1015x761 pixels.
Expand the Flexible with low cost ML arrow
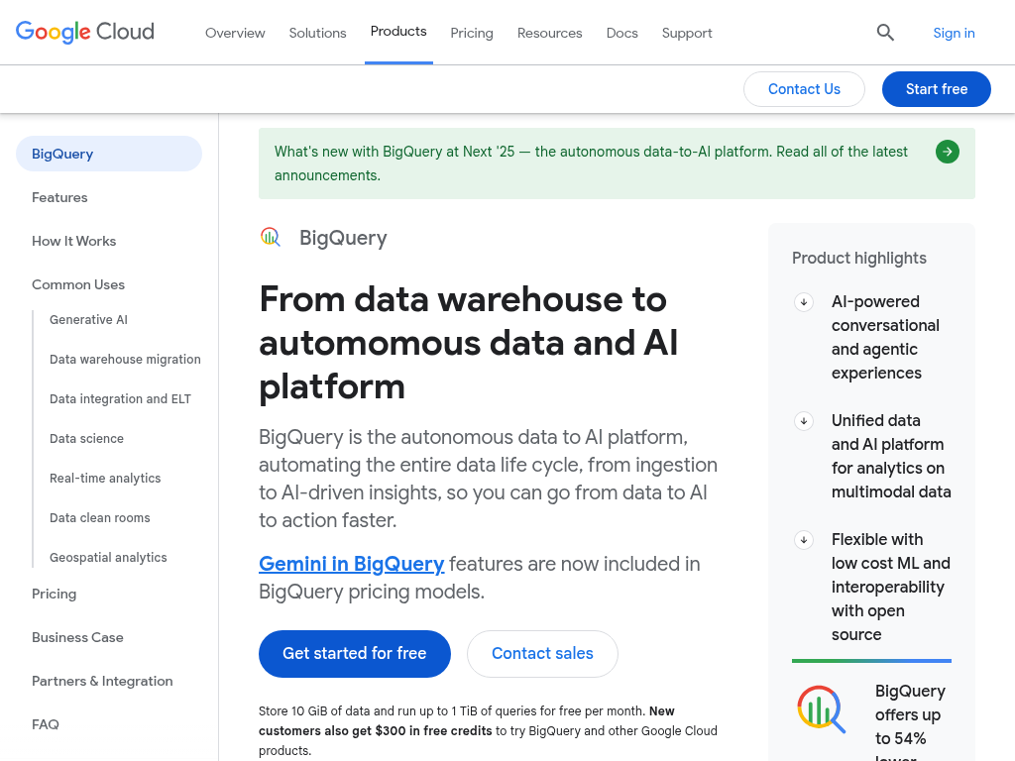803,540
